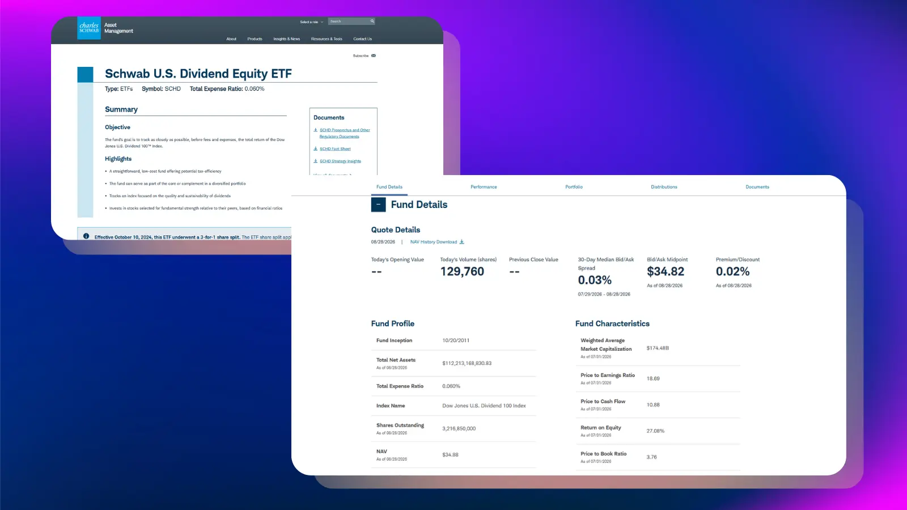Open the Products menu

(255, 39)
